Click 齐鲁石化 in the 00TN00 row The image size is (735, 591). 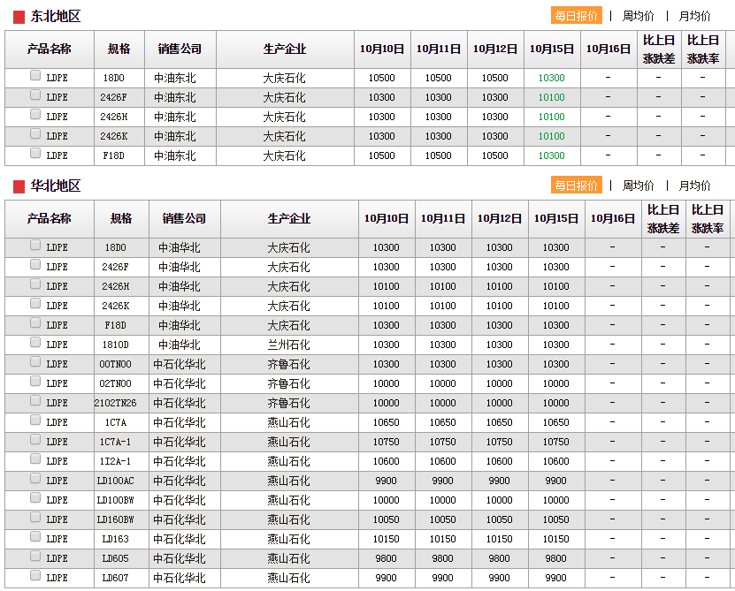tap(288, 364)
